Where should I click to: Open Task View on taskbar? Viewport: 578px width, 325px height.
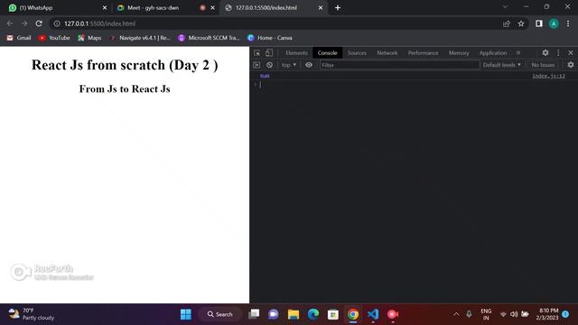(254, 314)
